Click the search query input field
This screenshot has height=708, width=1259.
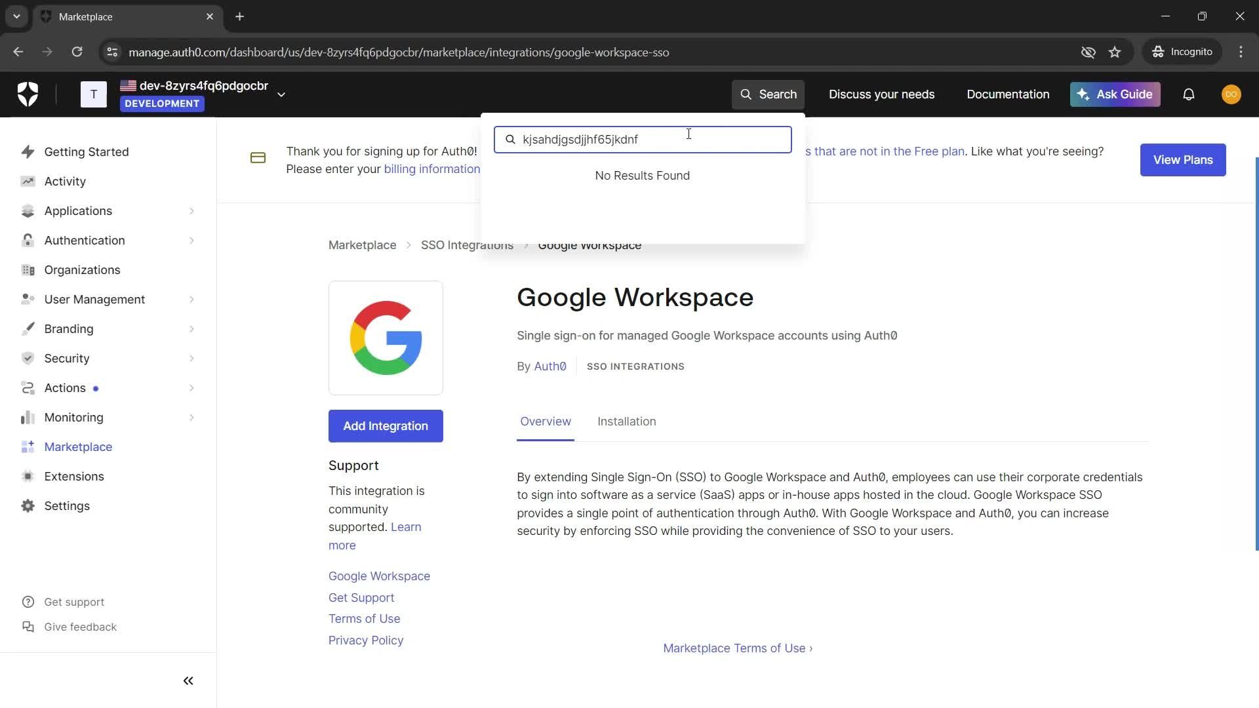tap(643, 140)
